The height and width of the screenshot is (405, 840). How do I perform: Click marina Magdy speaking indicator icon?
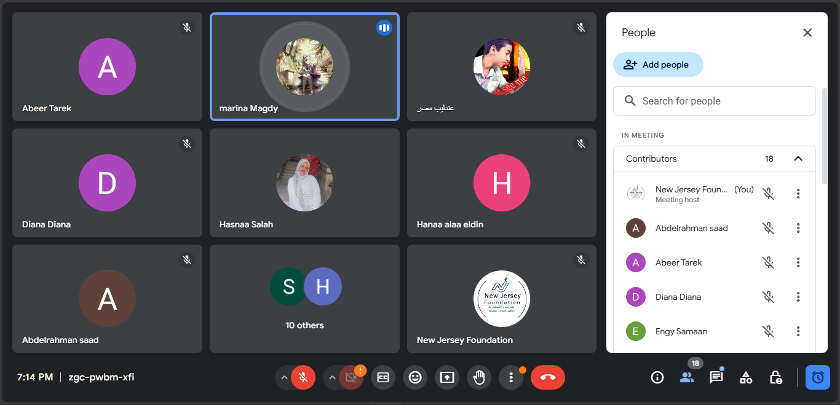click(384, 28)
